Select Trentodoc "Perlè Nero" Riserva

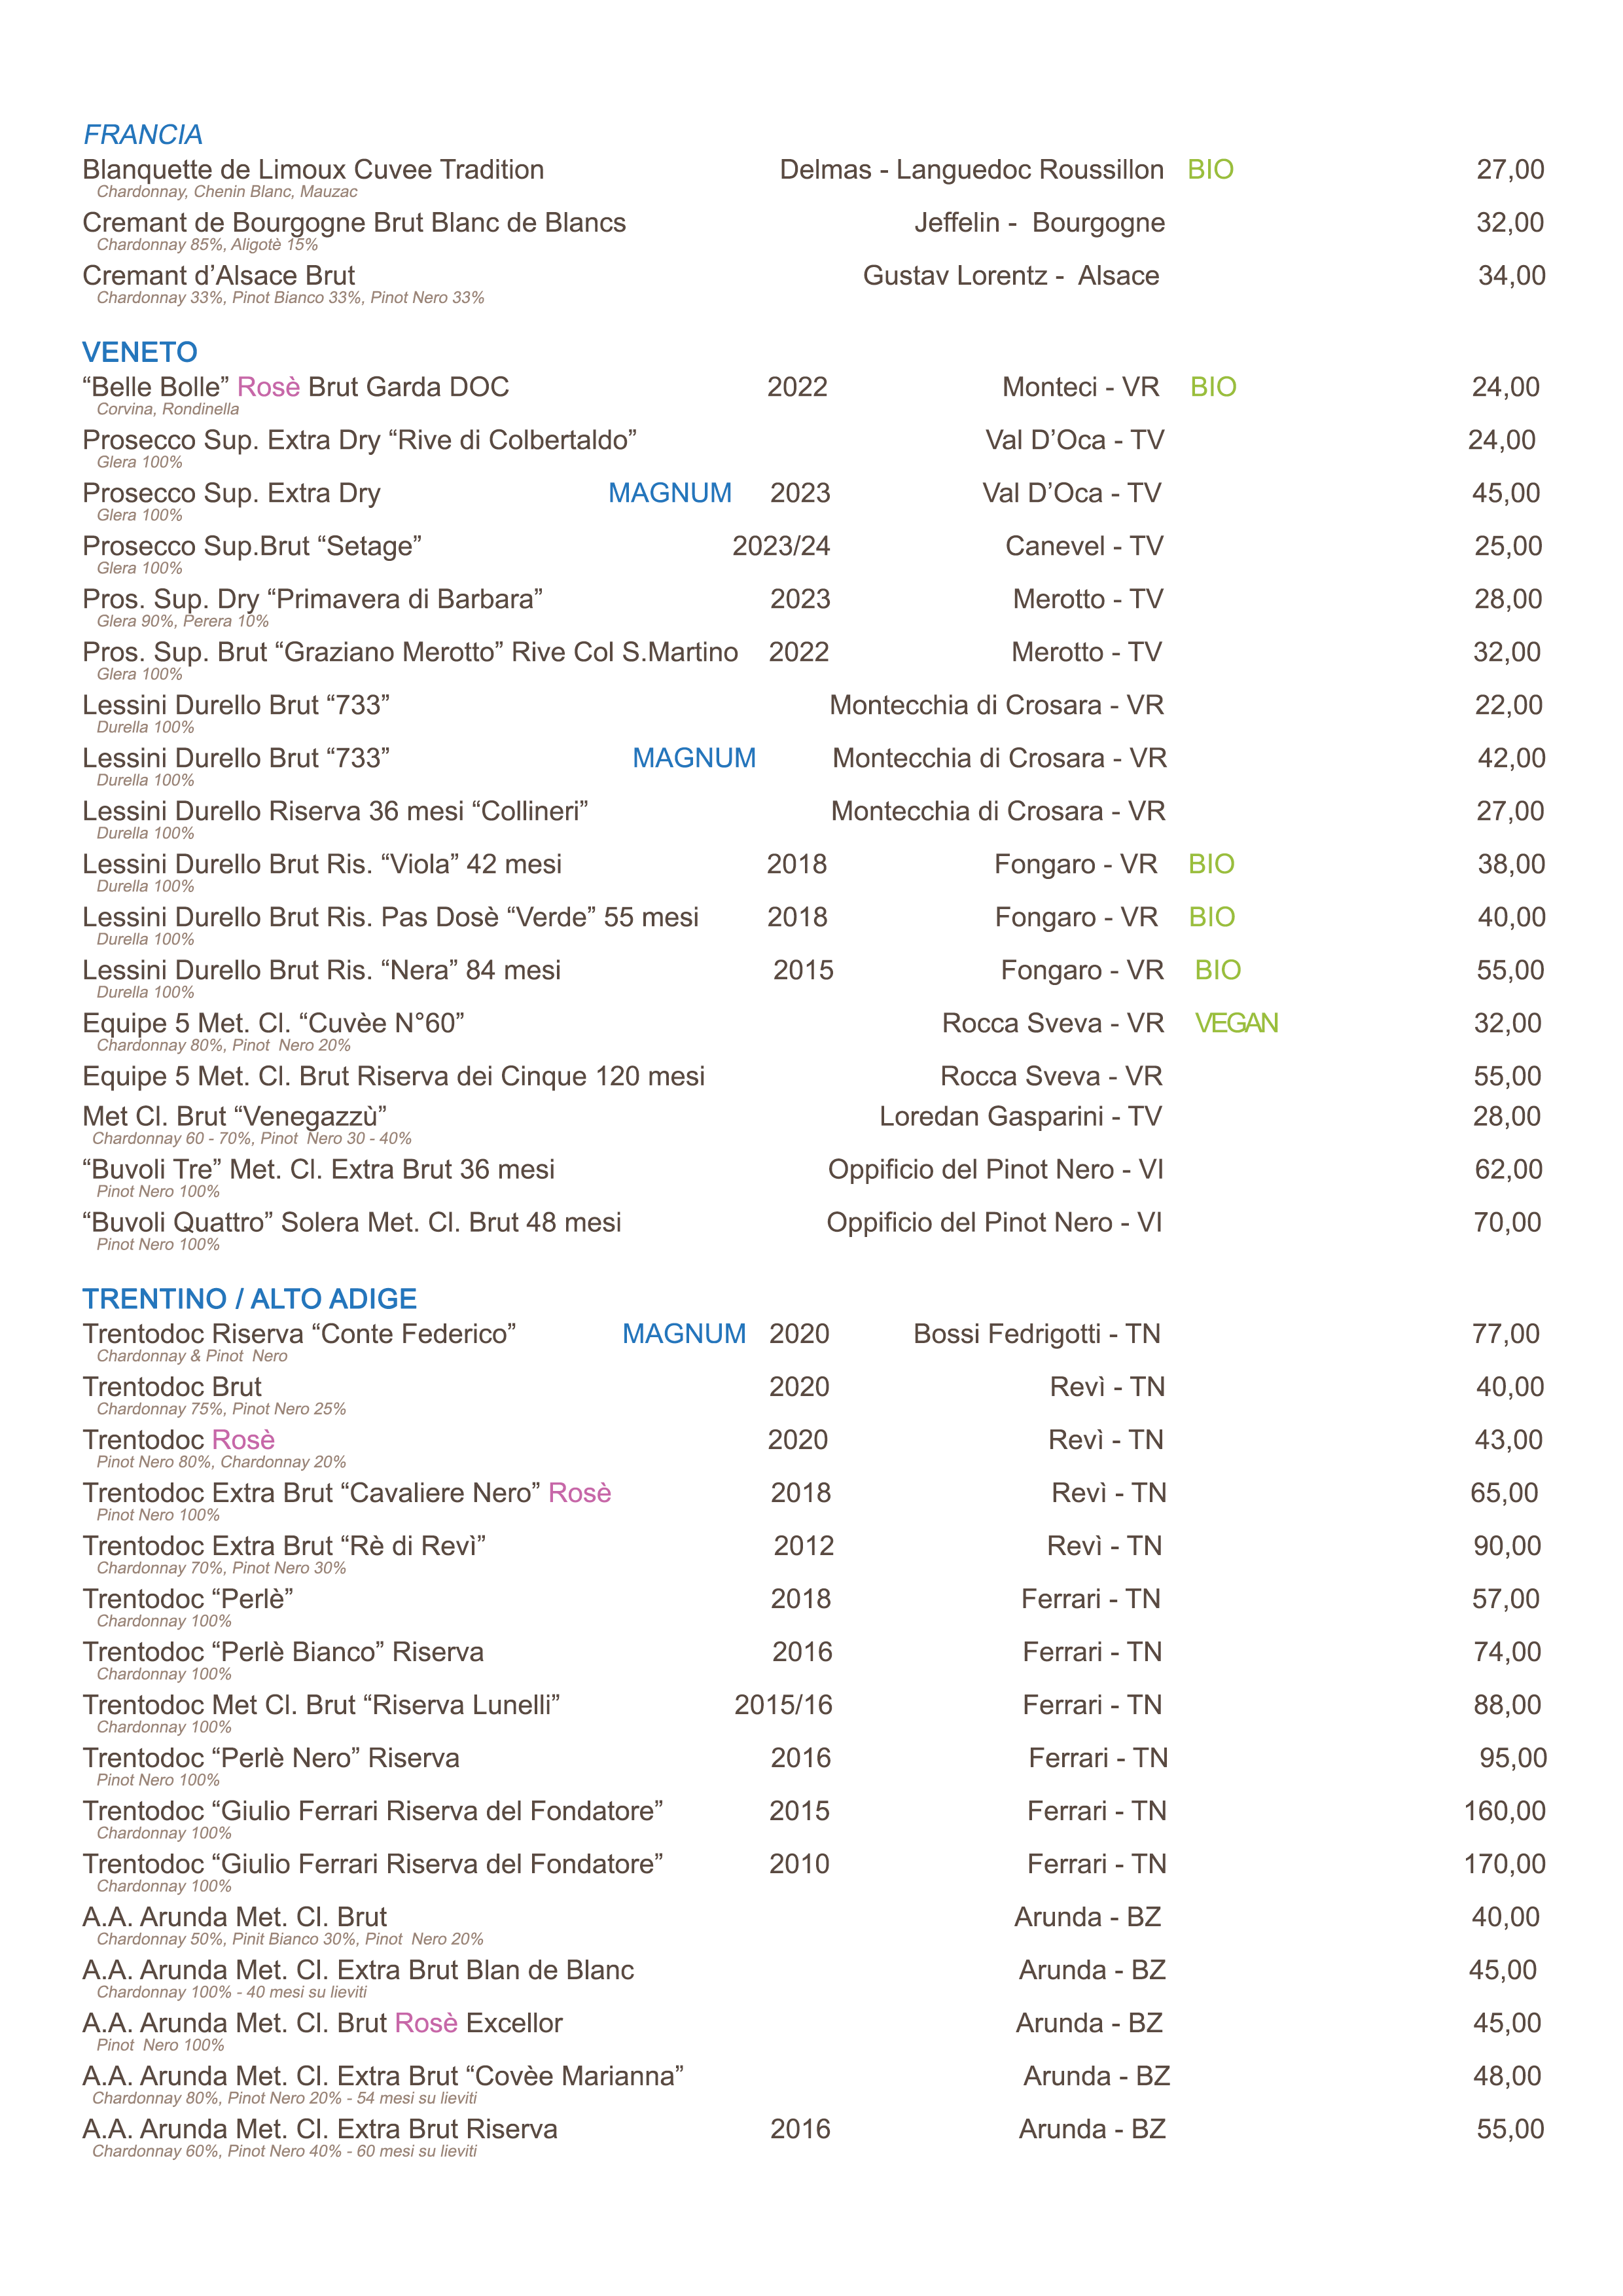(271, 1758)
